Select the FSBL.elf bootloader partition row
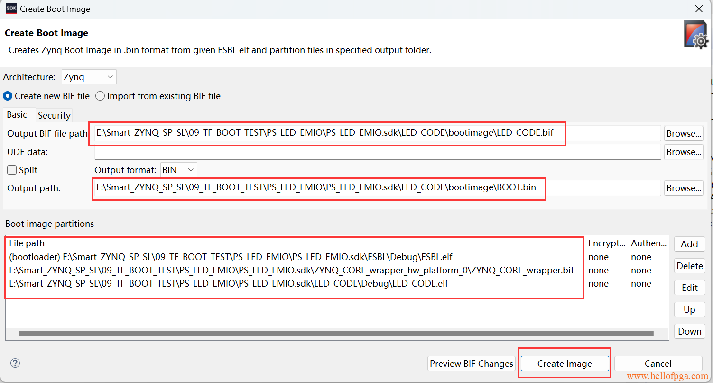The image size is (713, 383). (x=231, y=257)
